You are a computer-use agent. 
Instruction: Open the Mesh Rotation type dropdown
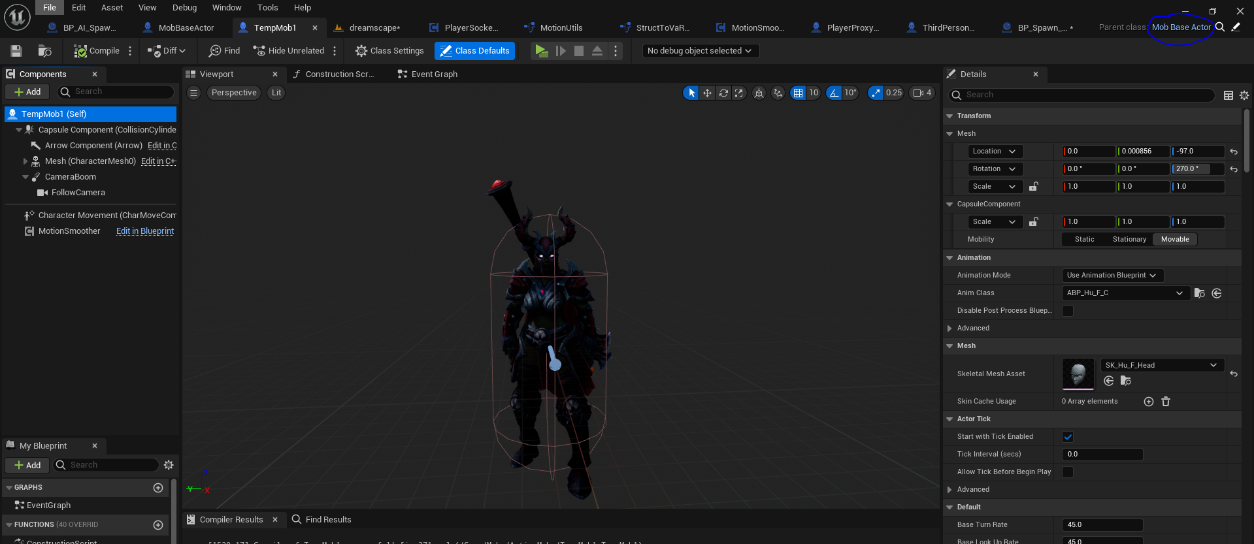tap(995, 169)
